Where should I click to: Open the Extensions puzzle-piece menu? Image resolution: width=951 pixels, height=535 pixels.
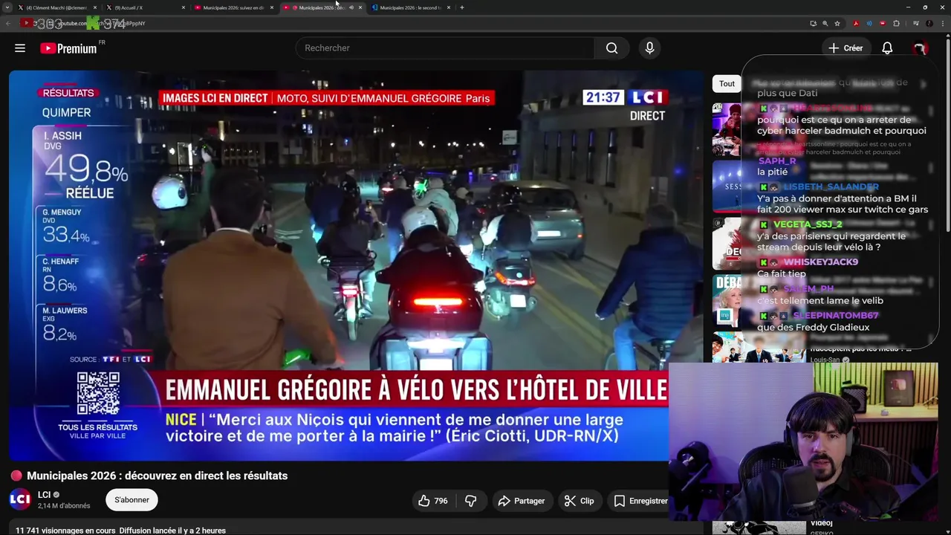(x=896, y=24)
